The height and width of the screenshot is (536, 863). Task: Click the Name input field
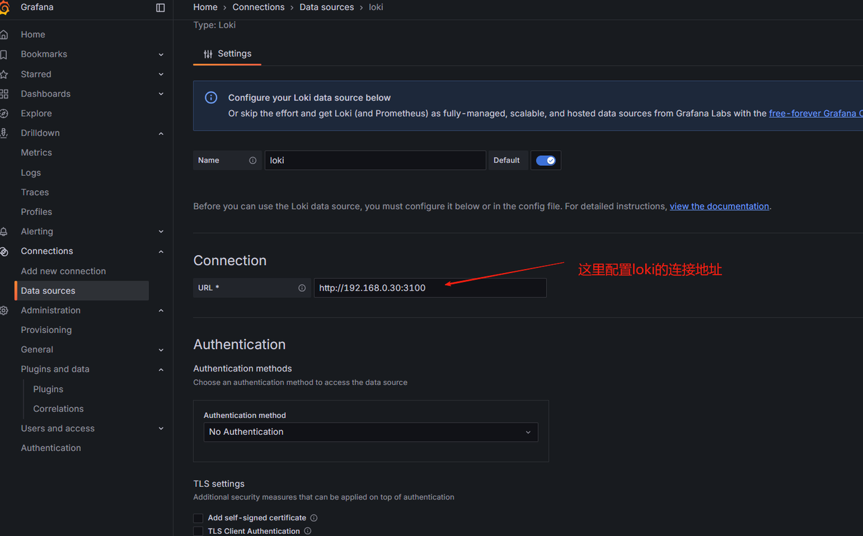pyautogui.click(x=375, y=160)
